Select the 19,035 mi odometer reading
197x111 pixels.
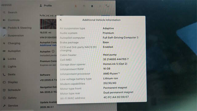point(46,32)
